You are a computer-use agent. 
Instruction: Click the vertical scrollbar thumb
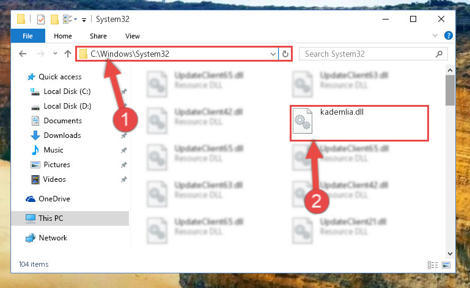(450, 90)
